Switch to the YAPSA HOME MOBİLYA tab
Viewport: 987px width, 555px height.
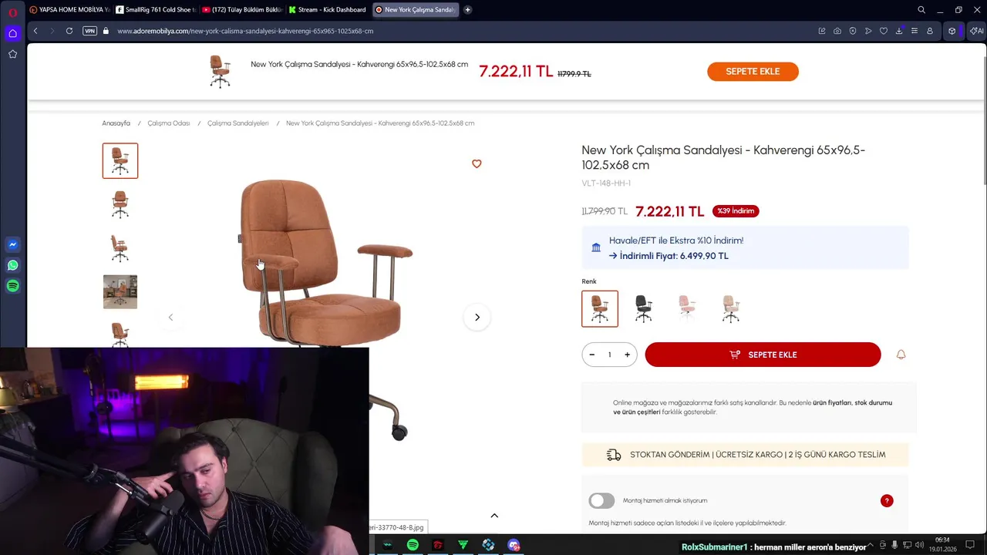[69, 10]
